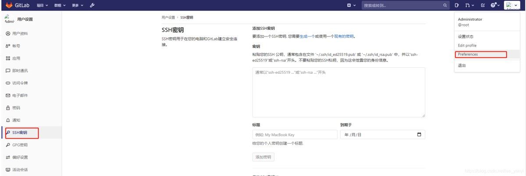Click the Administrator name in user menu
This screenshot has height=176, width=526.
click(470, 19)
